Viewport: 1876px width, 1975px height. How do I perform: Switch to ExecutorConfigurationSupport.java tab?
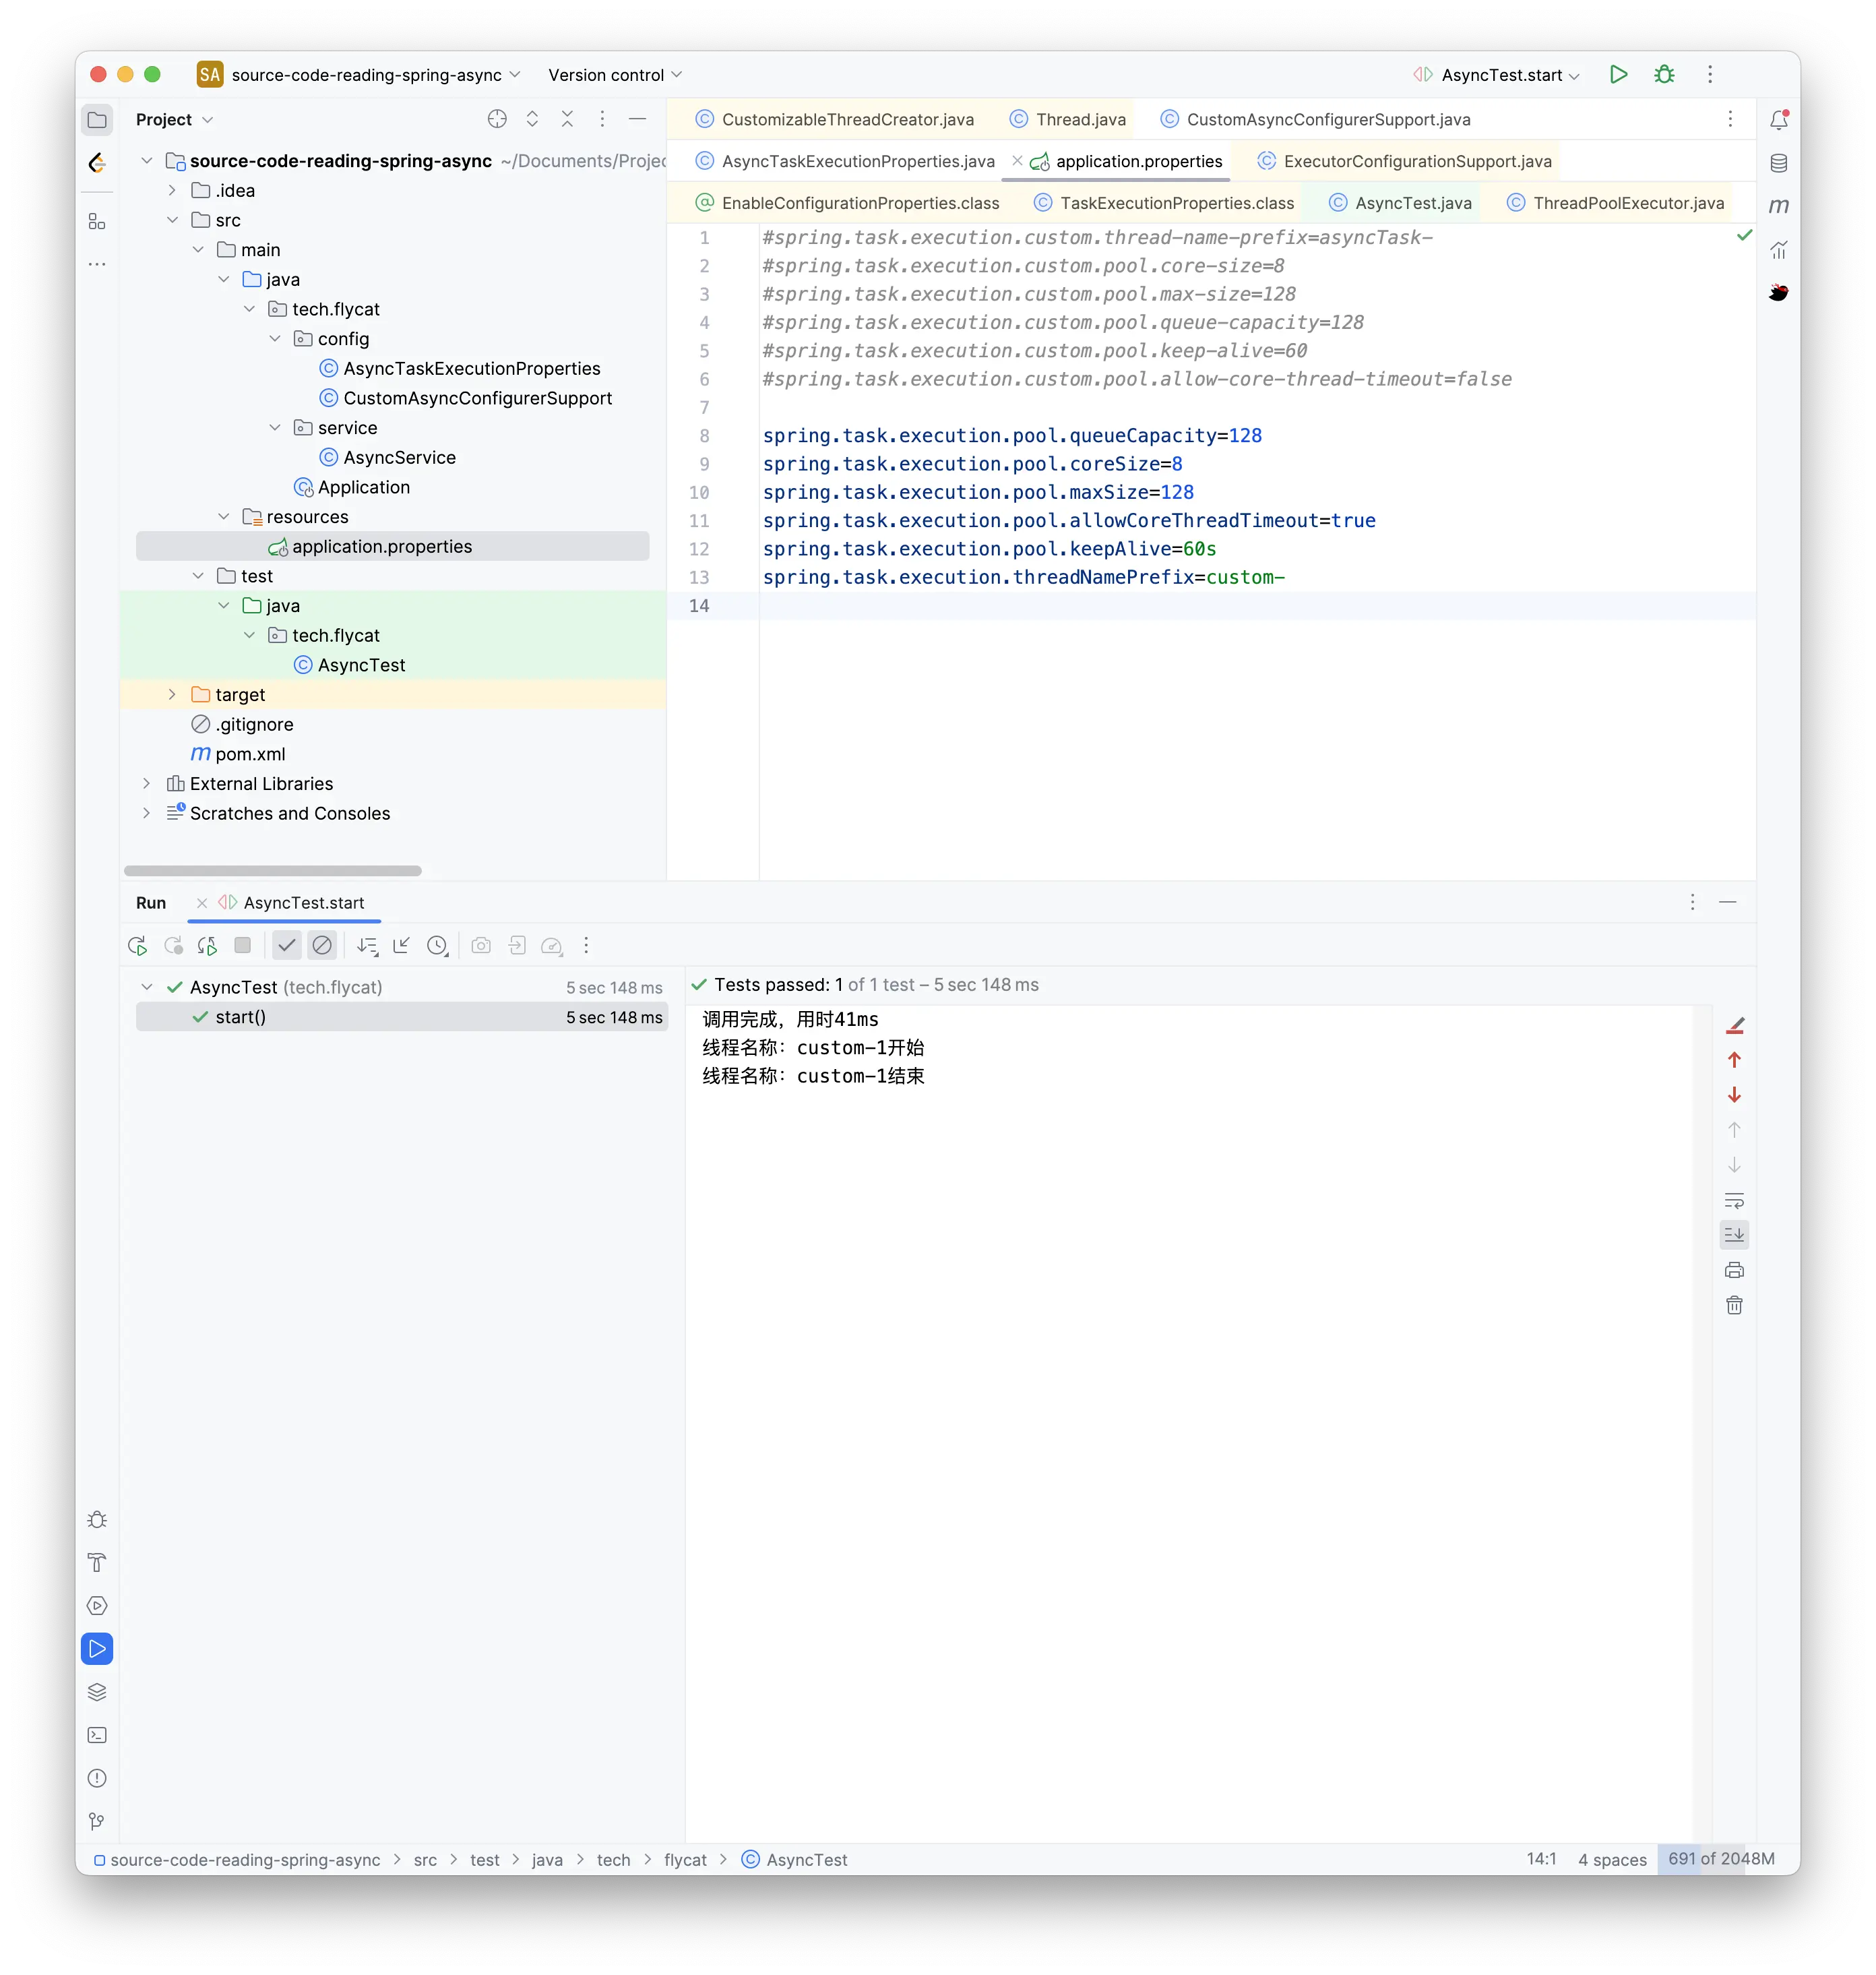1404,161
